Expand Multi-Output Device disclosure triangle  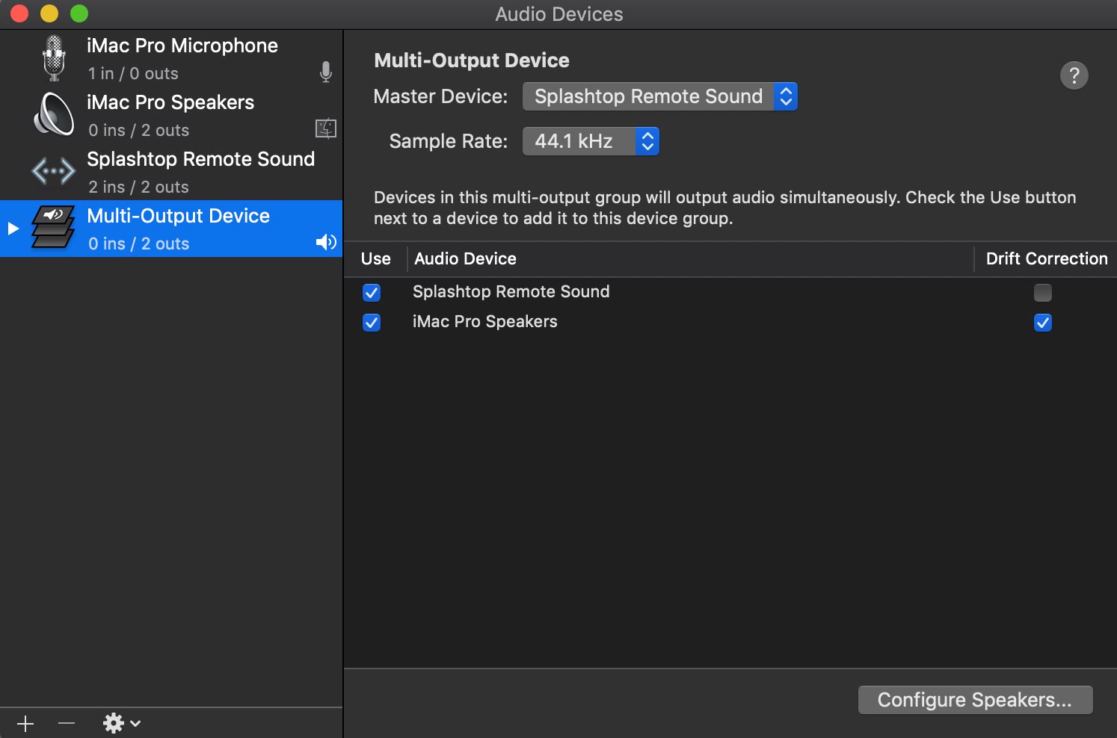point(13,229)
